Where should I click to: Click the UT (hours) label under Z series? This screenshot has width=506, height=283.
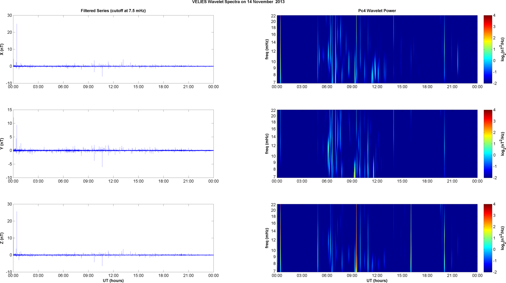113,281
